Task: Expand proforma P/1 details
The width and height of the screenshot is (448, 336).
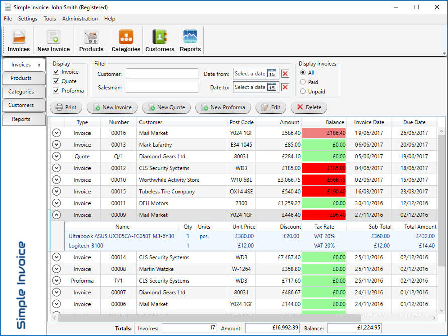Action: click(x=57, y=281)
